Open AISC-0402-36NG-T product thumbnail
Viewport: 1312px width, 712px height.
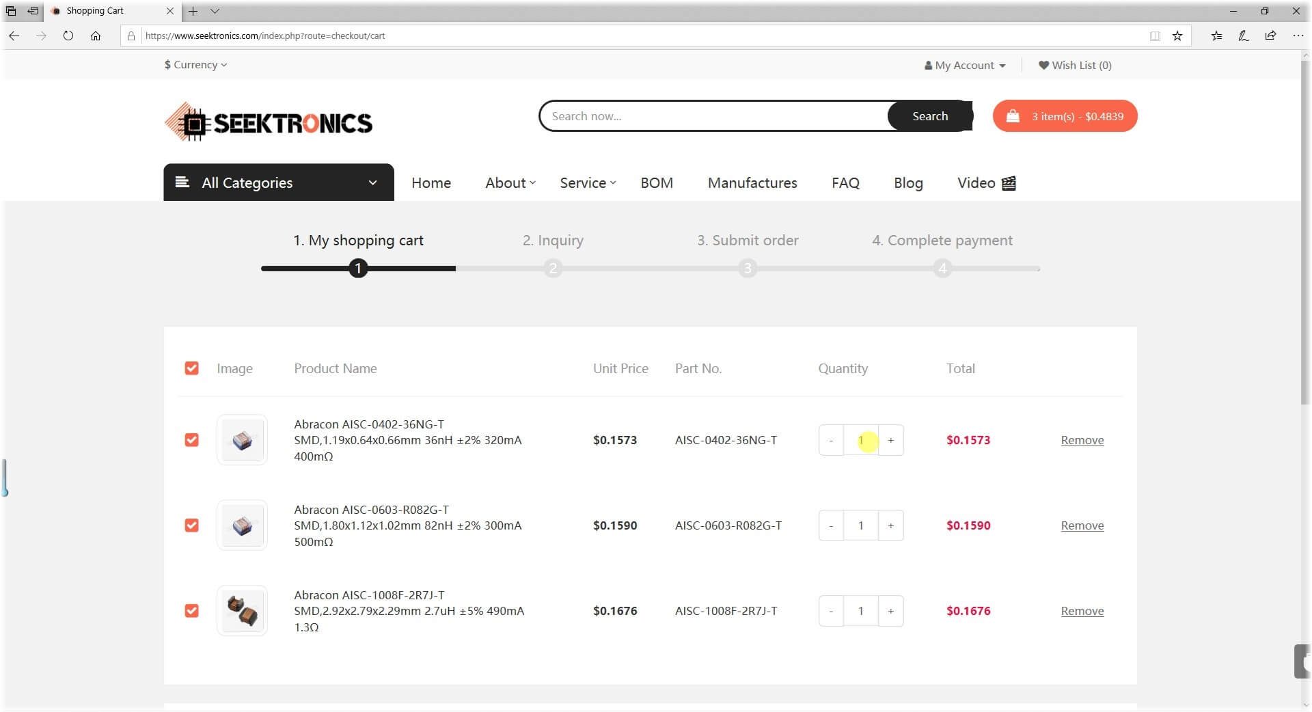242,440
